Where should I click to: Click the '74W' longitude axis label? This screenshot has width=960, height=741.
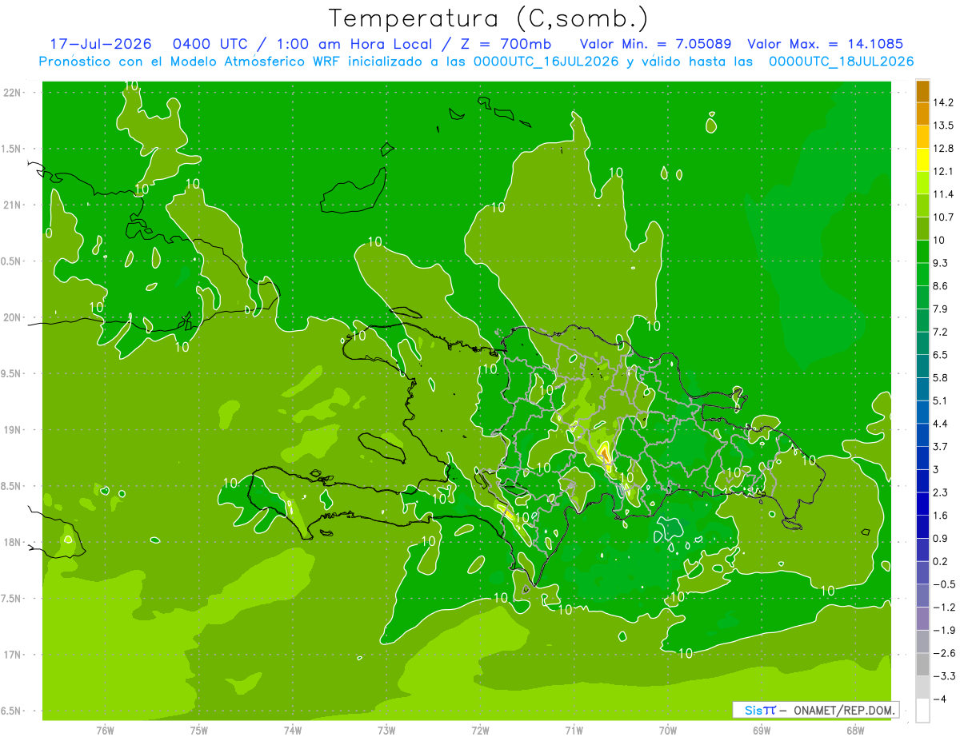click(293, 731)
